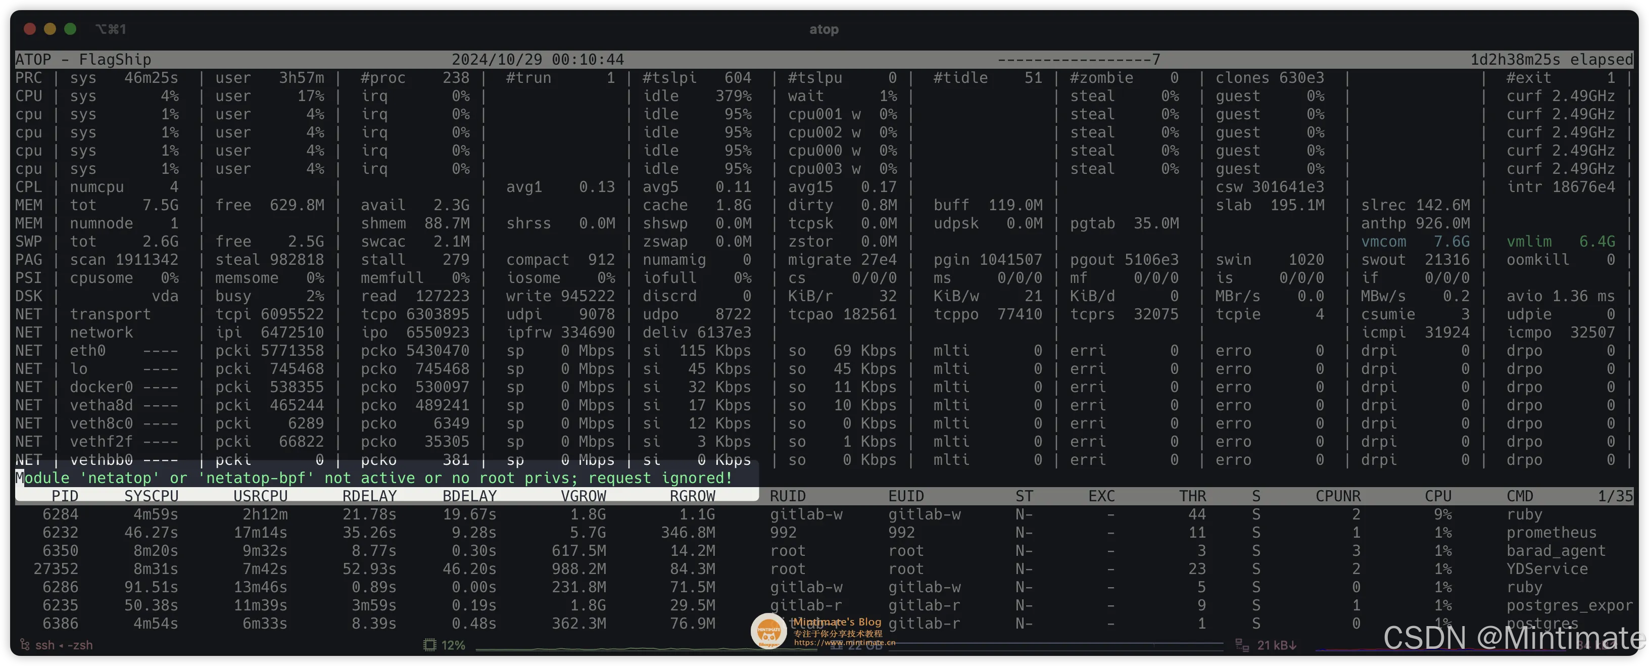
Task: Click the network throughput icon near 21 kB
Action: (1242, 645)
